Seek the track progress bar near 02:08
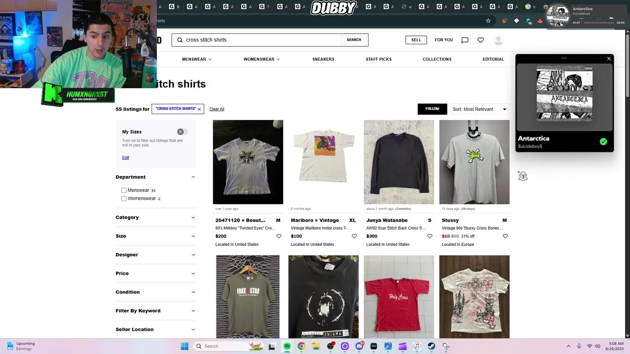 598,23
